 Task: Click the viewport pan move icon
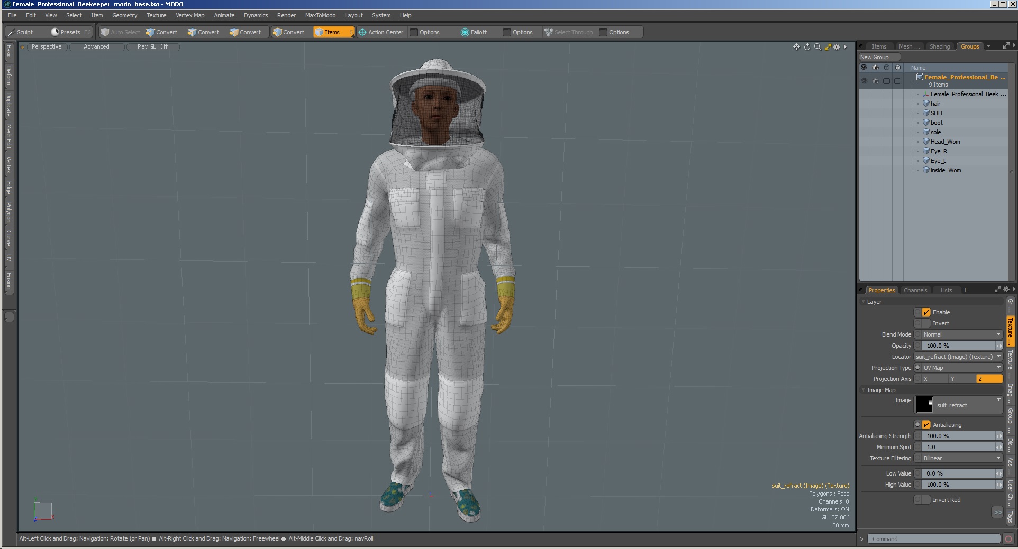point(796,47)
